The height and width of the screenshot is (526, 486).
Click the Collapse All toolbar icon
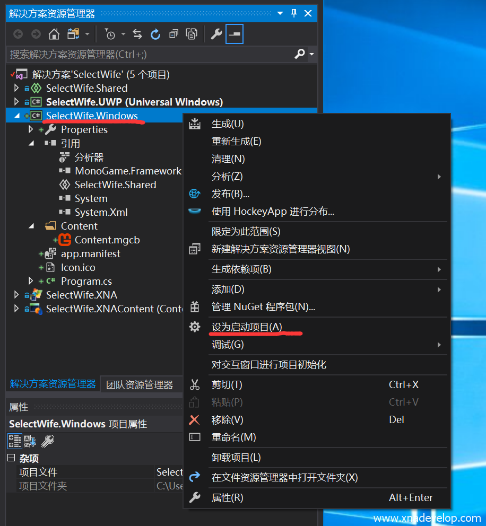tap(173, 34)
